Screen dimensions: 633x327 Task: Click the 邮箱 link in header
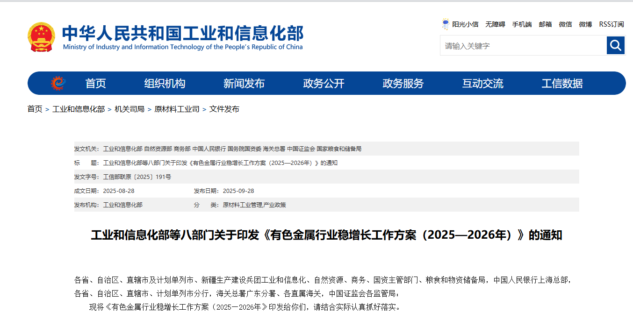point(545,24)
